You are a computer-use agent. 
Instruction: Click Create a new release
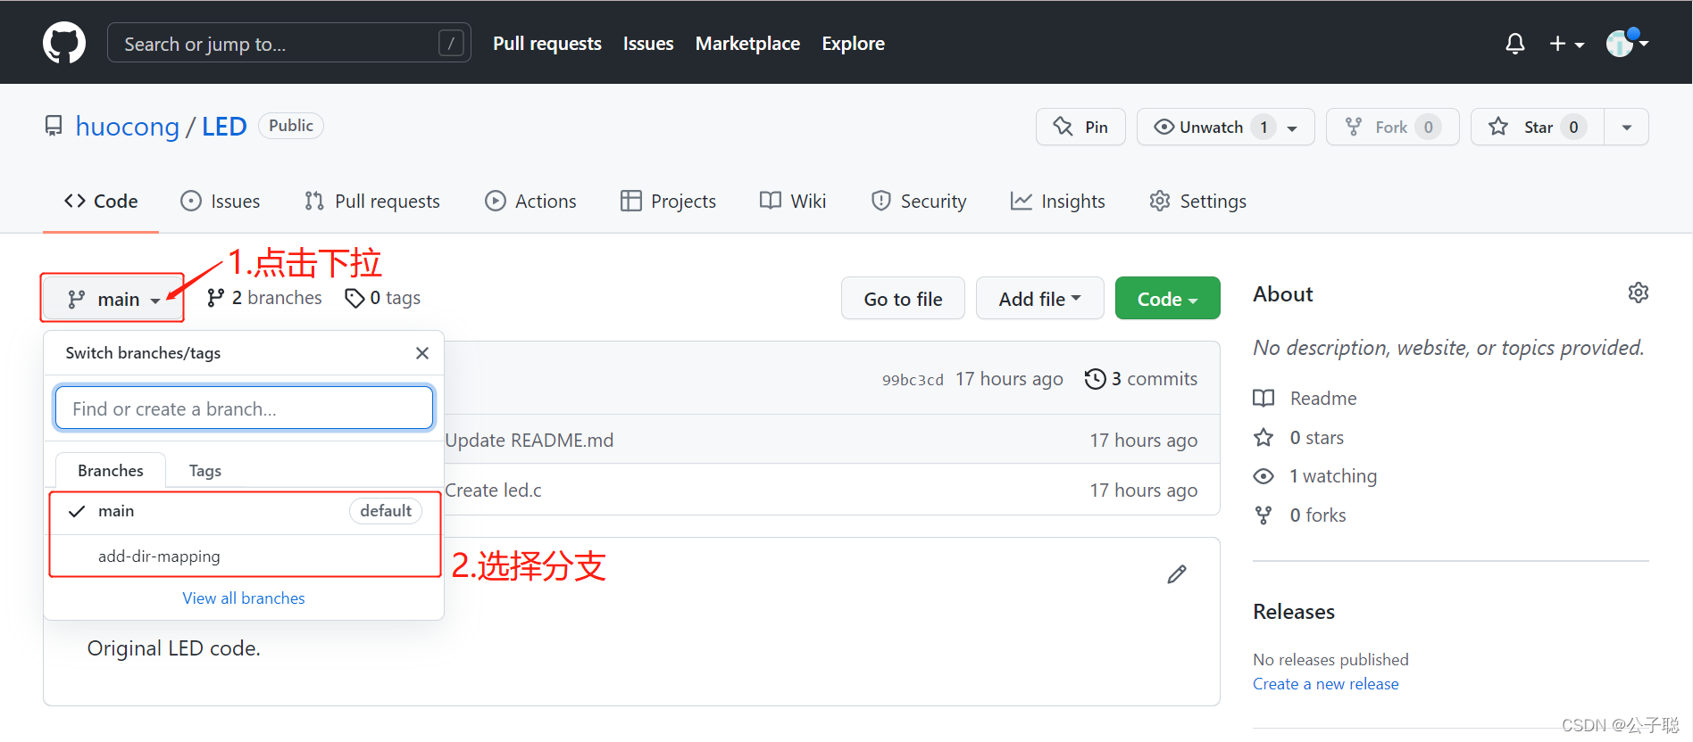pyautogui.click(x=1325, y=684)
